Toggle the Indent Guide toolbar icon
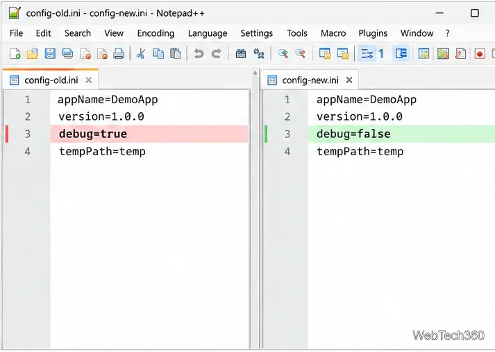Image resolution: width=495 pixels, height=352 pixels. (401, 53)
